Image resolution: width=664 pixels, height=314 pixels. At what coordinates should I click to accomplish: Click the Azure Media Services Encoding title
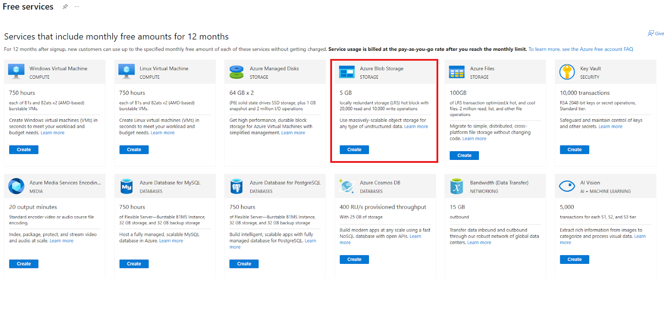point(65,183)
